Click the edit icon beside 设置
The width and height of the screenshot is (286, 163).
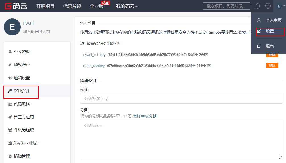point(259,31)
